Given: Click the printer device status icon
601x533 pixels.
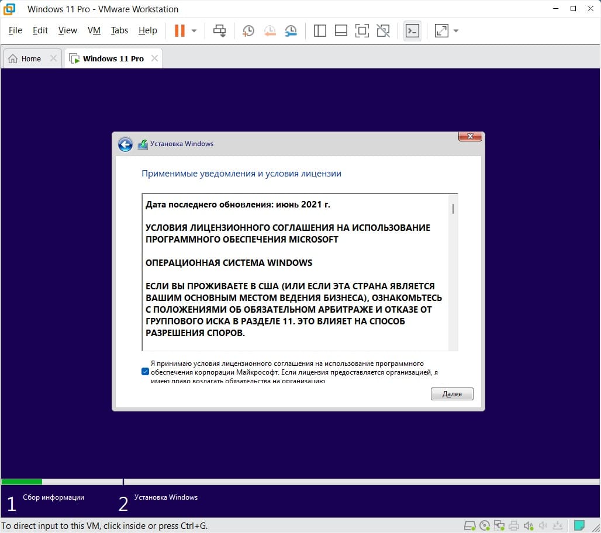Looking at the screenshot, I should pyautogui.click(x=514, y=526).
